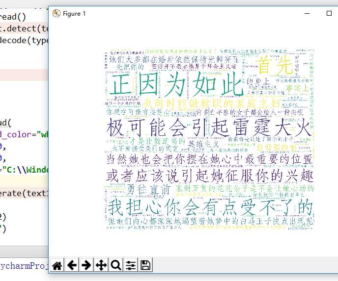Minimize the Figure 1 window
Image resolution: width=338 pixels, height=281 pixels.
(x=307, y=13)
